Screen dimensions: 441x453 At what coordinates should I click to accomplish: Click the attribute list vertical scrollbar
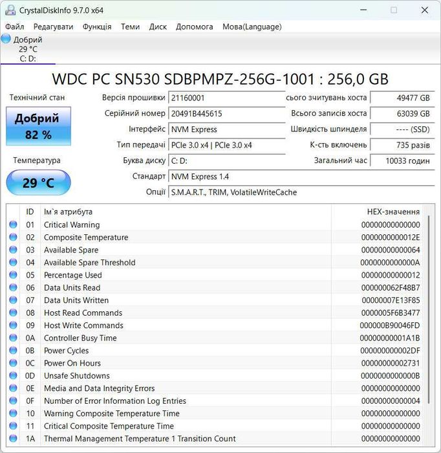[429, 309]
